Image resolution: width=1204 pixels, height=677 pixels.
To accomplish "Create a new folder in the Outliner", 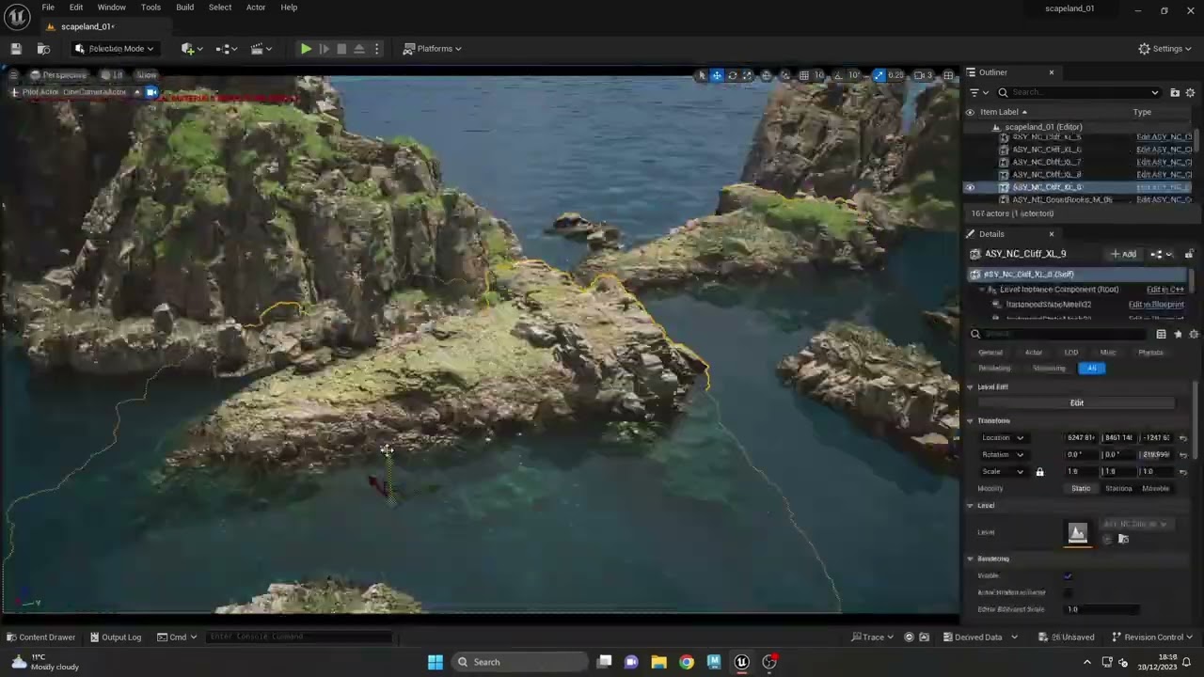I will 1175,92.
